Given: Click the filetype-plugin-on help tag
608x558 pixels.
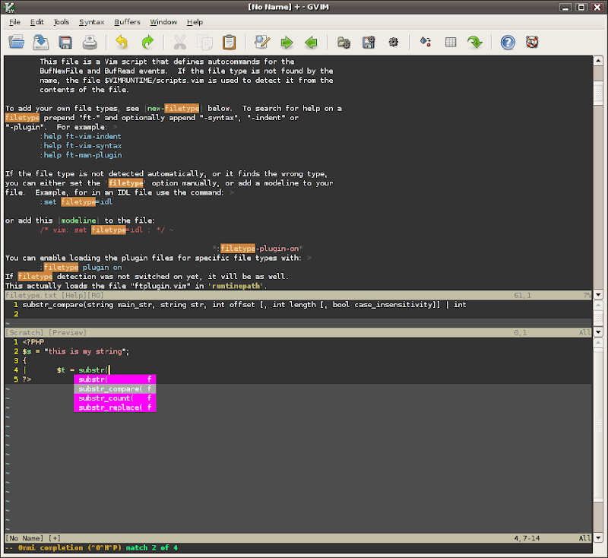Looking at the screenshot, I should (259, 248).
